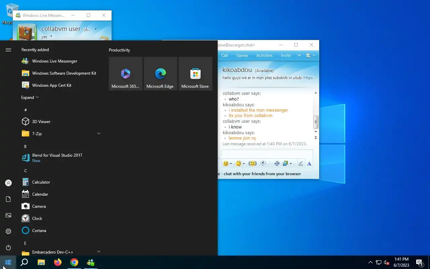Toggle the Start menu hamburger expand button
This screenshot has height=269, width=430.
pyautogui.click(x=8, y=50)
